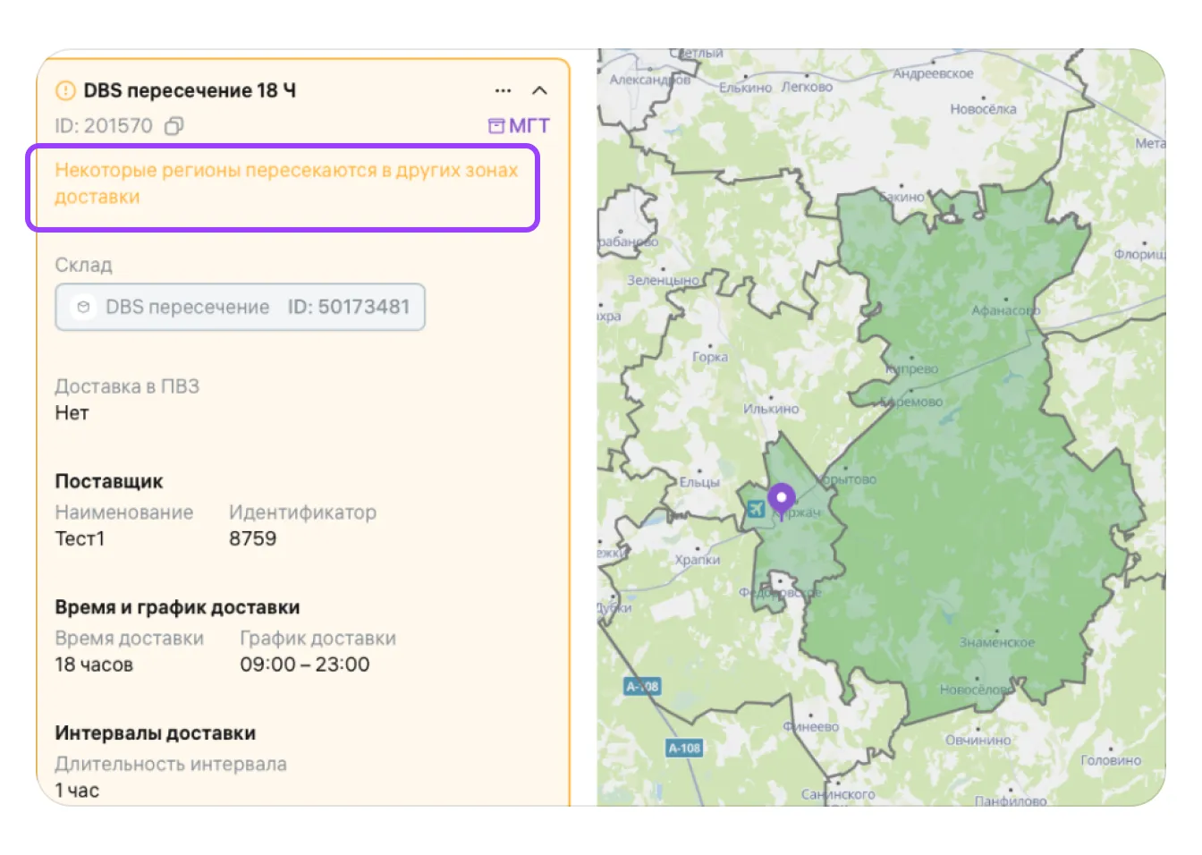Click the МГТ box icon
Viewport: 1202px width, 855px height.
[495, 126]
